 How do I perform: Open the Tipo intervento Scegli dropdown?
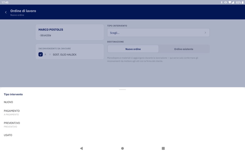click(x=158, y=33)
